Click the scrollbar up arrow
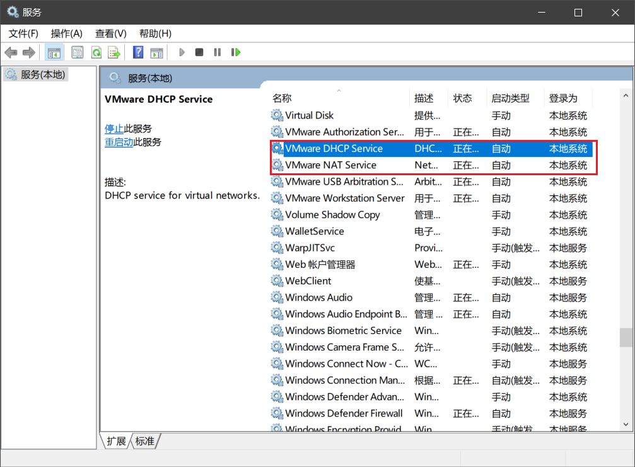The height and width of the screenshot is (467, 635). point(626,96)
